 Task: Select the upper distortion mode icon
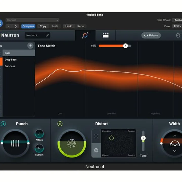click(96, 136)
